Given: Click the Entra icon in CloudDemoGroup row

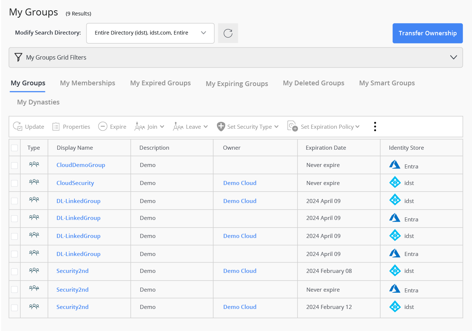Looking at the screenshot, I should click(395, 165).
